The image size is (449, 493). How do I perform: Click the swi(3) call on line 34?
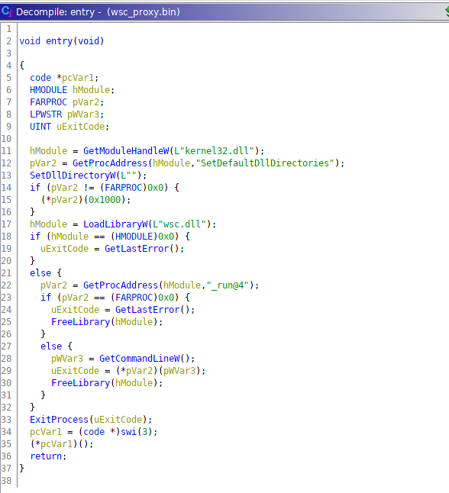(x=137, y=432)
